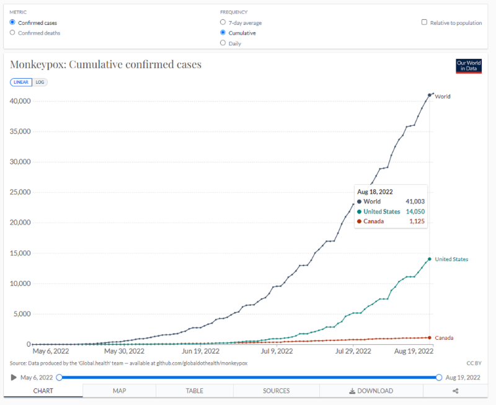Screen dimensions: 496x405
Task: Click the METRIC section heading
Action: (x=18, y=12)
